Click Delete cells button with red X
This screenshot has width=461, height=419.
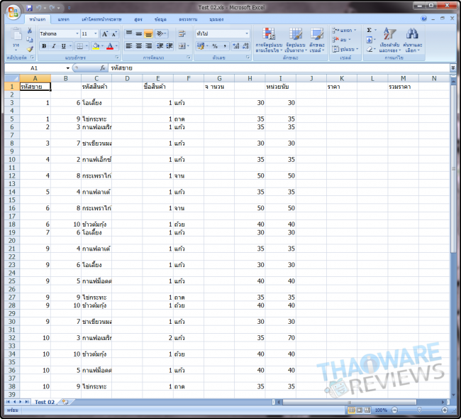[341, 40]
